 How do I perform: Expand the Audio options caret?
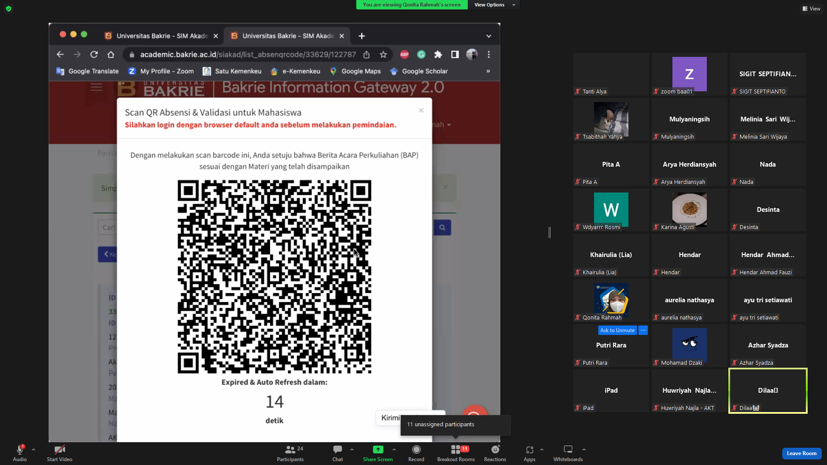tap(34, 449)
